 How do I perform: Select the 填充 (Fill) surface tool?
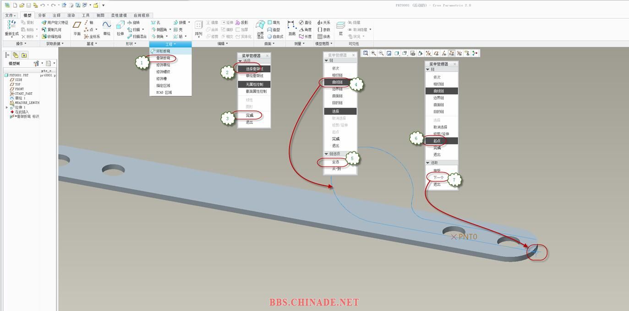click(x=273, y=22)
